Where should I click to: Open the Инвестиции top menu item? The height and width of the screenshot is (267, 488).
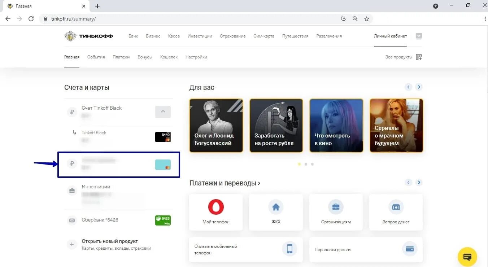click(200, 36)
